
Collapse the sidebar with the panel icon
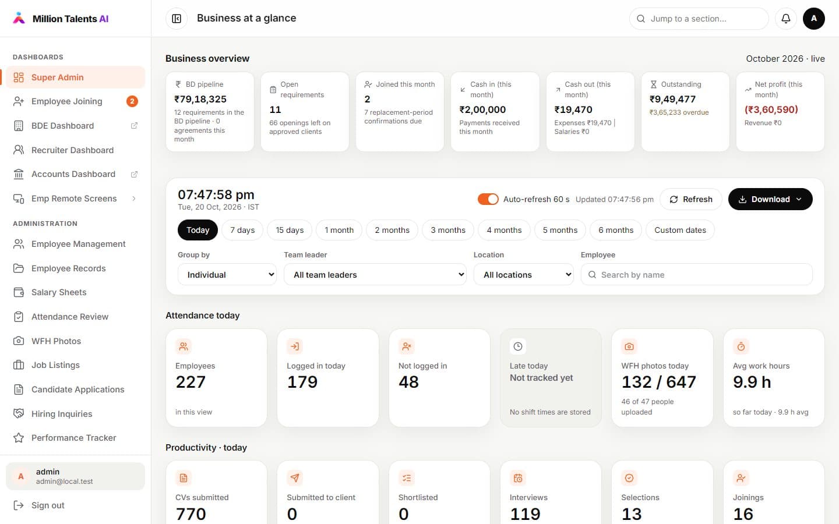coord(177,19)
